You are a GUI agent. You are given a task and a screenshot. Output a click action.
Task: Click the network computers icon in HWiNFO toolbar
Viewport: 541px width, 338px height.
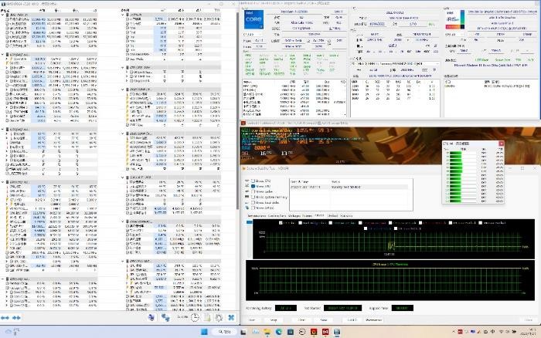point(165,318)
